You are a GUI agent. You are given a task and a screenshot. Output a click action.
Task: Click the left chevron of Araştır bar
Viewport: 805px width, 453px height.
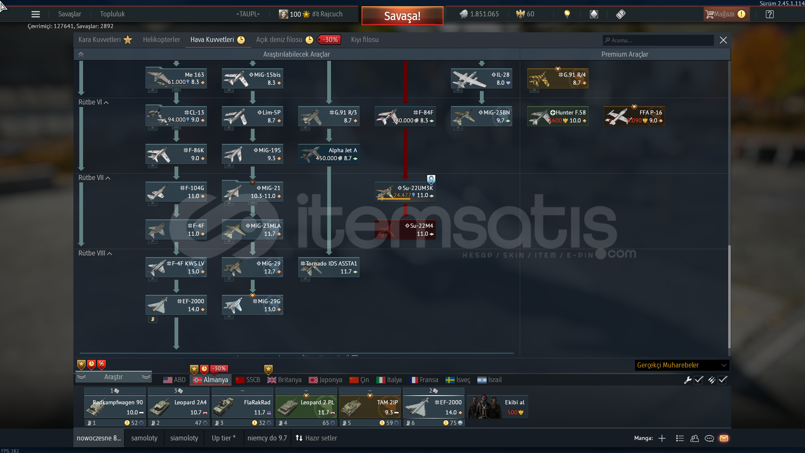(81, 377)
